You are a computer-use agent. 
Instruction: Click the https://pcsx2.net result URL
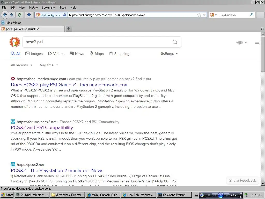point(31,165)
